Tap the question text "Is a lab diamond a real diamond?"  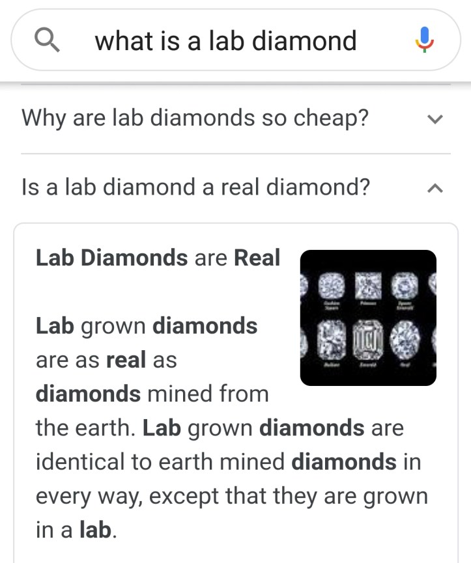[195, 187]
